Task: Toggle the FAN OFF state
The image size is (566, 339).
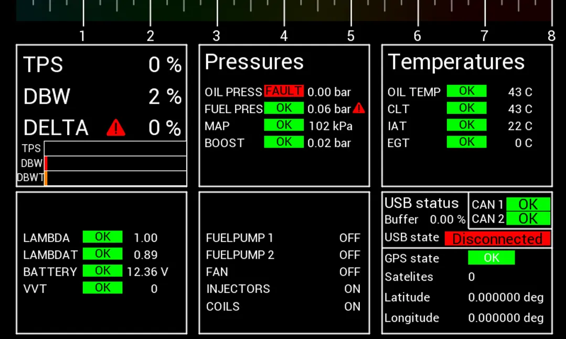Action: coord(349,272)
